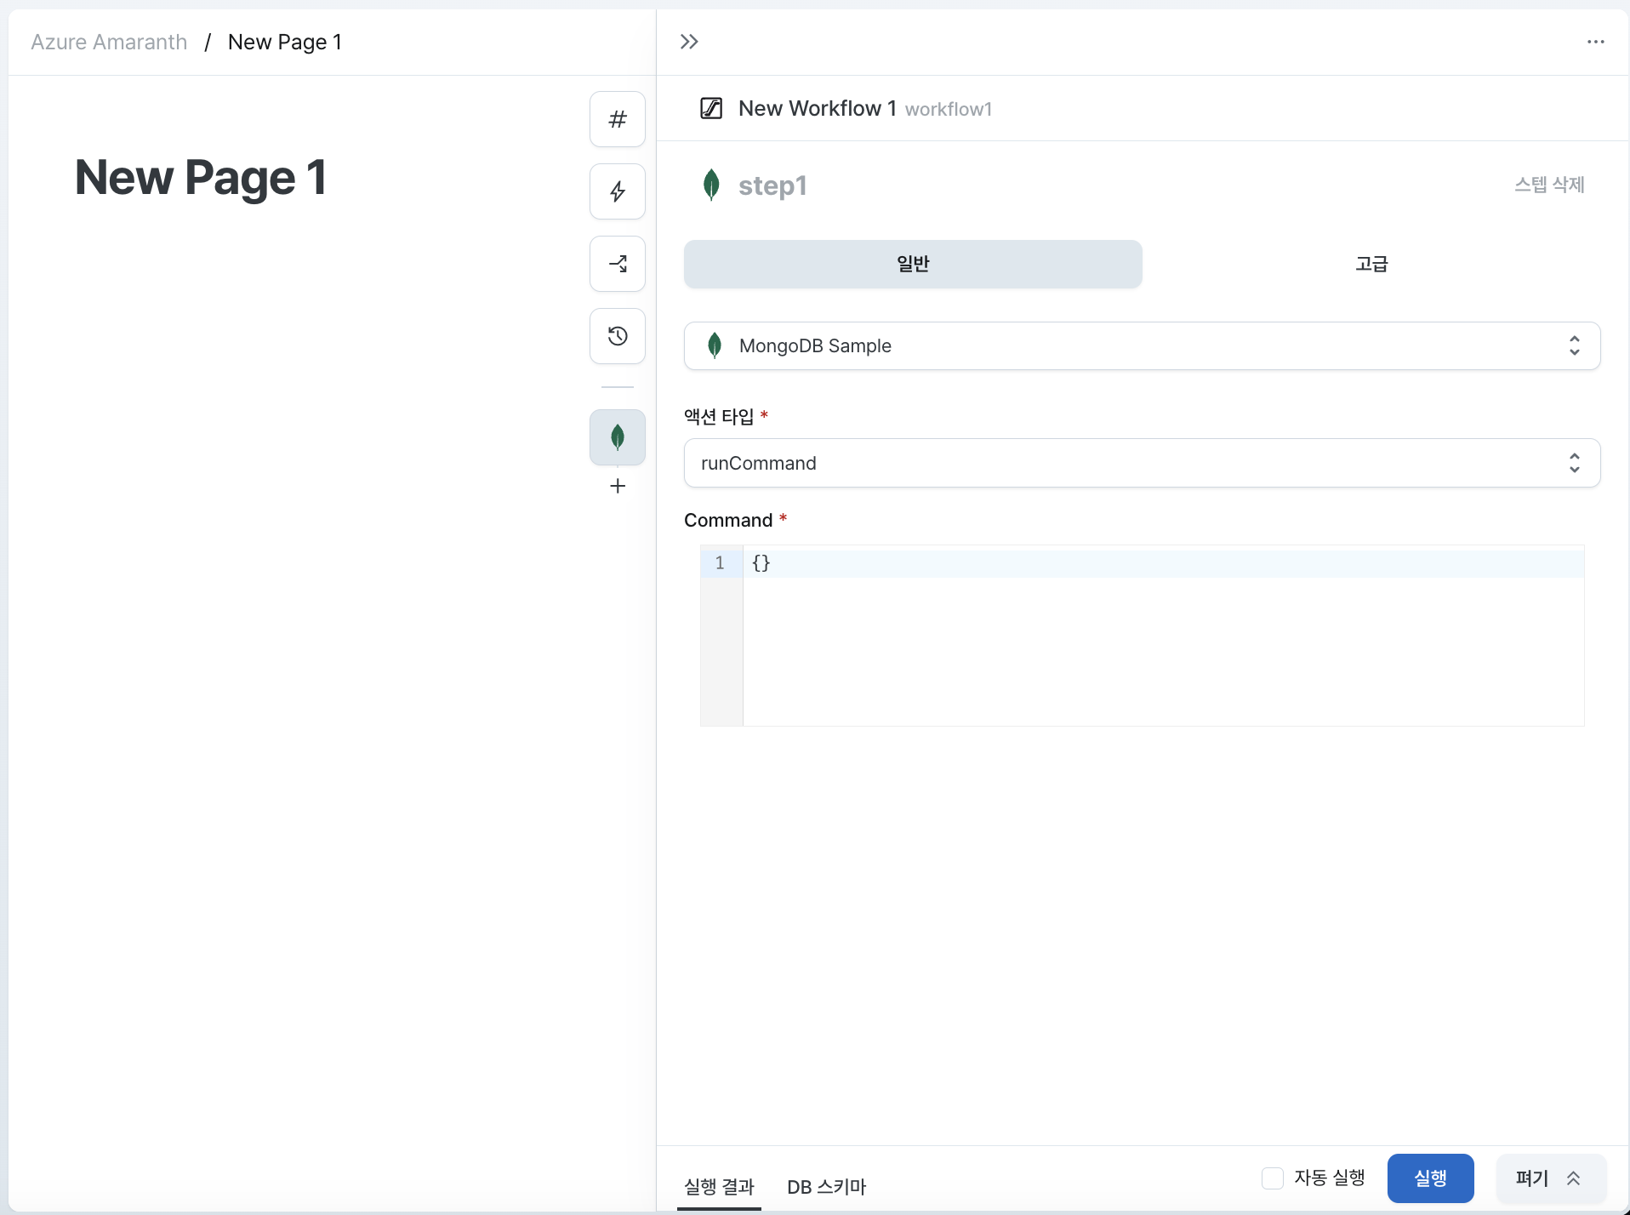This screenshot has width=1630, height=1215.
Task: Click 스텝 삭제 to delete step
Action: coord(1549,185)
